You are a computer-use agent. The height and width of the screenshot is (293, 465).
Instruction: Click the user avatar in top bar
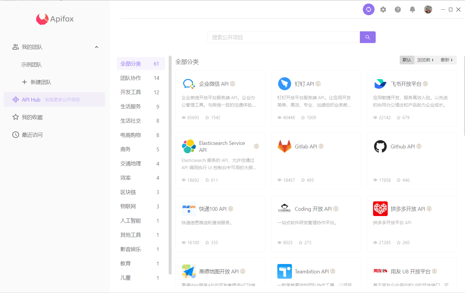tap(428, 10)
